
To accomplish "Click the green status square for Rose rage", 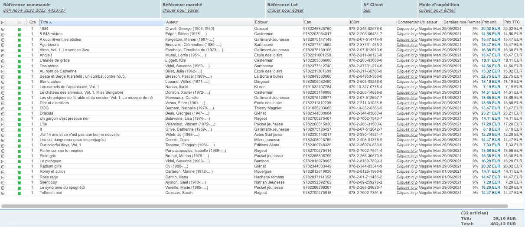I will tap(19, 177).
